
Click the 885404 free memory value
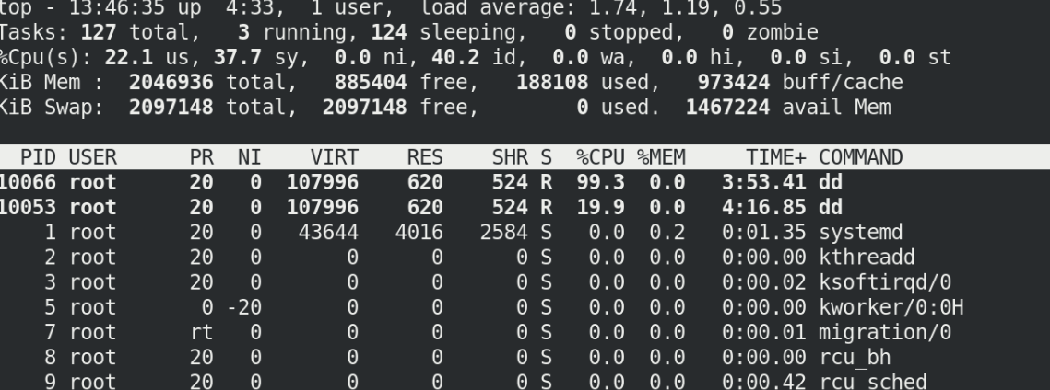tap(371, 82)
